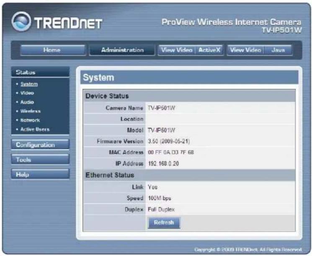Select MAC address 00 FF 0A D3 7F 68
The width and height of the screenshot is (312, 256).
(171, 152)
